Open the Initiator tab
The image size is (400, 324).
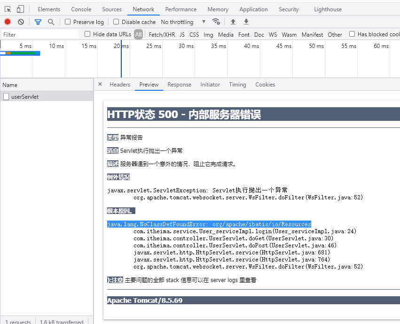pos(210,85)
